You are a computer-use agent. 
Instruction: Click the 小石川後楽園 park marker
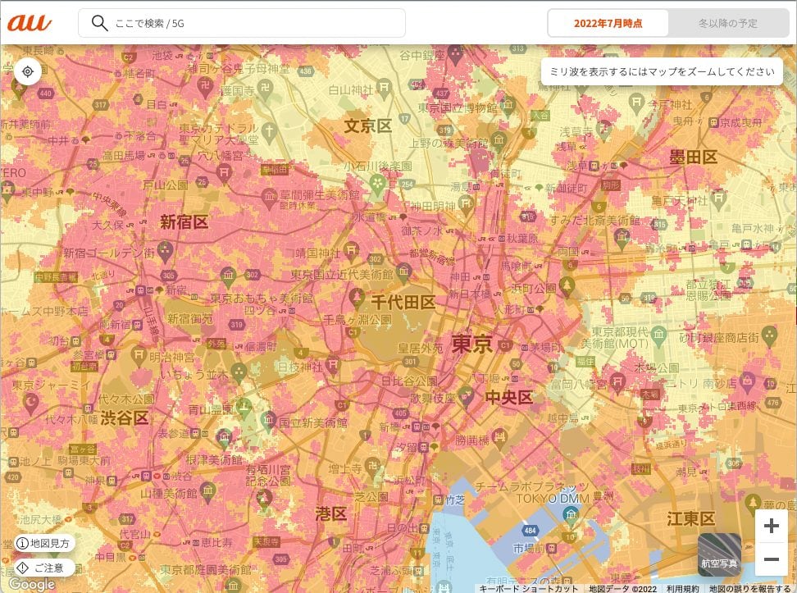(377, 185)
